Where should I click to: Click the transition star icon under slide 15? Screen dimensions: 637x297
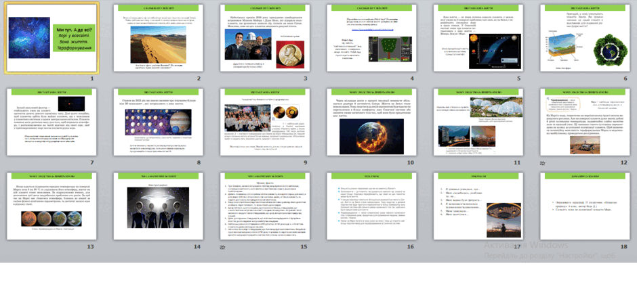222,247
